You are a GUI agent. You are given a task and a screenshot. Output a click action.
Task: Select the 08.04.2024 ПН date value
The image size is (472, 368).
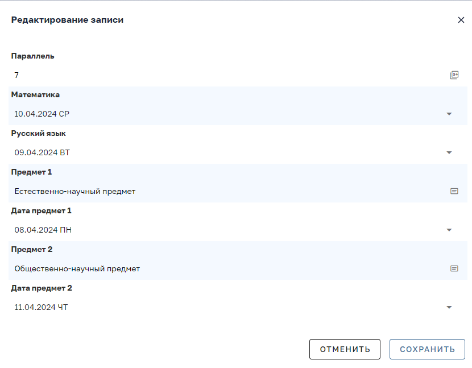point(43,230)
